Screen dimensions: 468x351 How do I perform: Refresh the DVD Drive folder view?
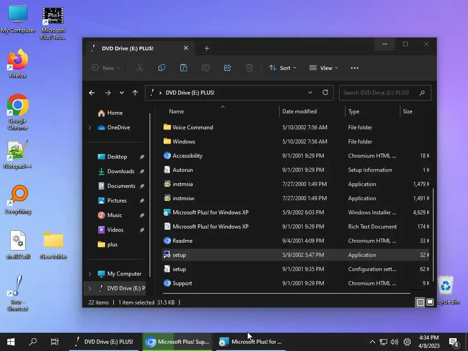click(x=325, y=92)
